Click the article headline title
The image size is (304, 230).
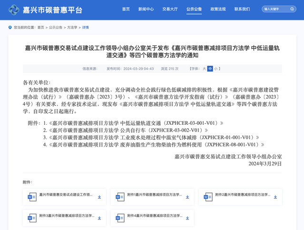coord(152,52)
